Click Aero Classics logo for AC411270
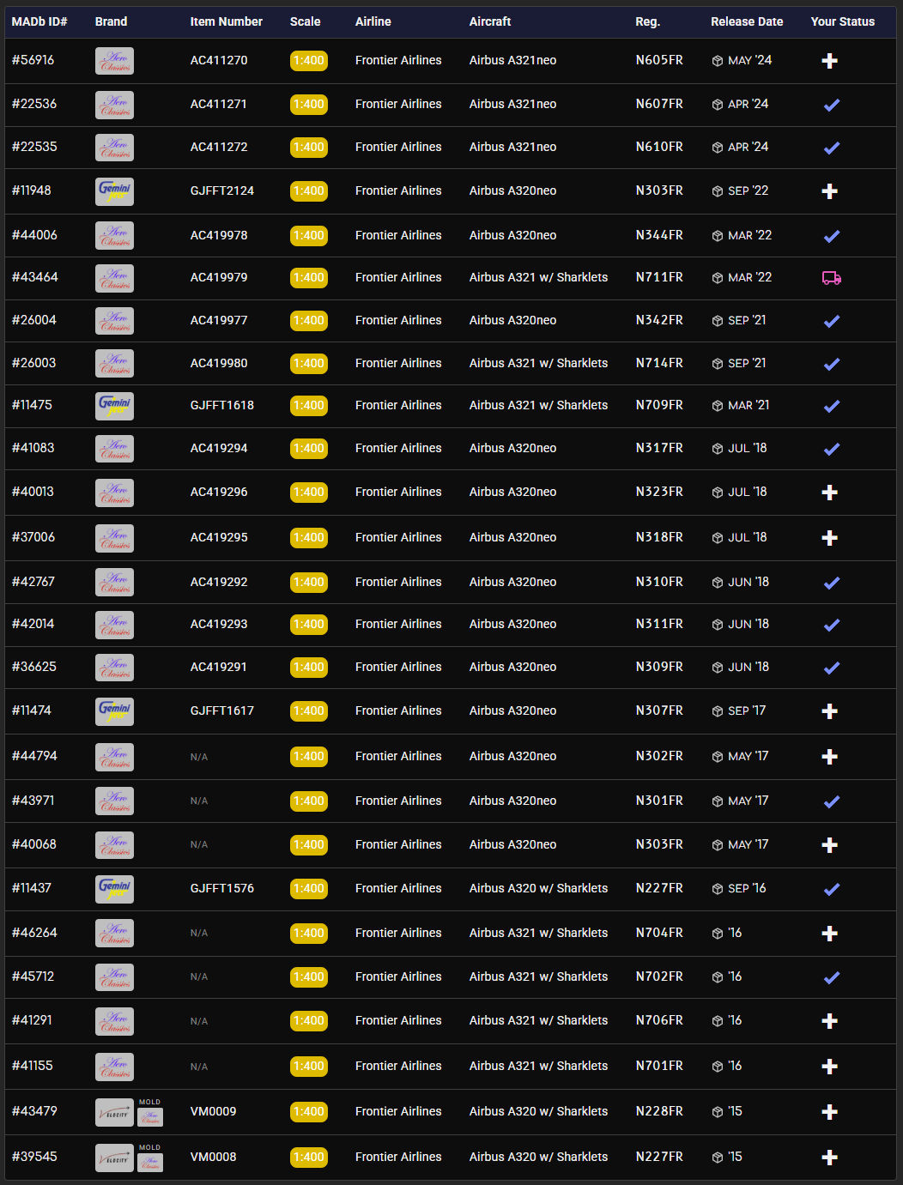Viewport: 903px width, 1185px height. pos(114,61)
